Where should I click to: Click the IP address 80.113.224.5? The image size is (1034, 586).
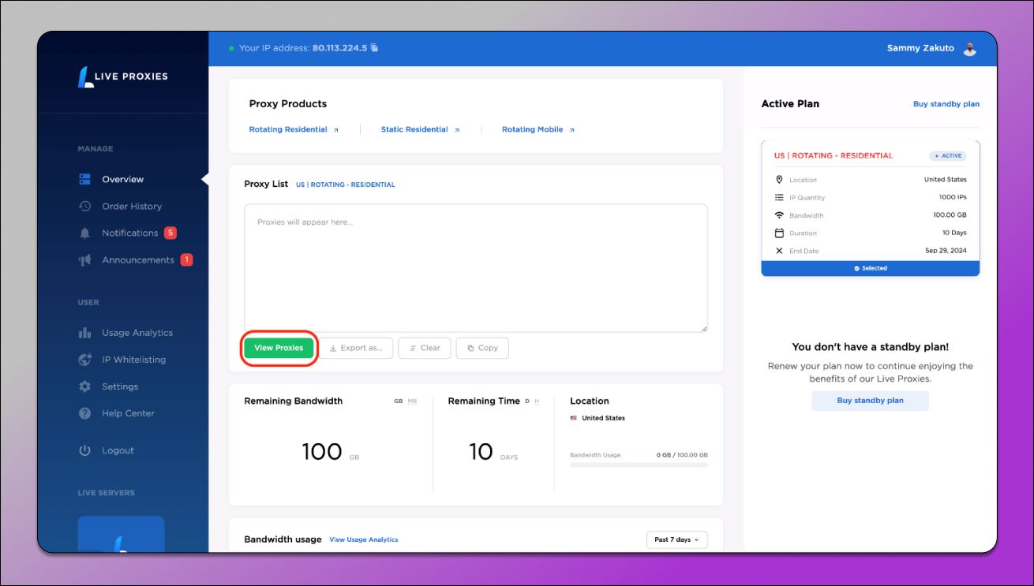(x=339, y=48)
